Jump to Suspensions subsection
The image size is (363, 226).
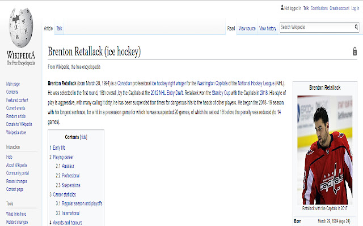71,185
